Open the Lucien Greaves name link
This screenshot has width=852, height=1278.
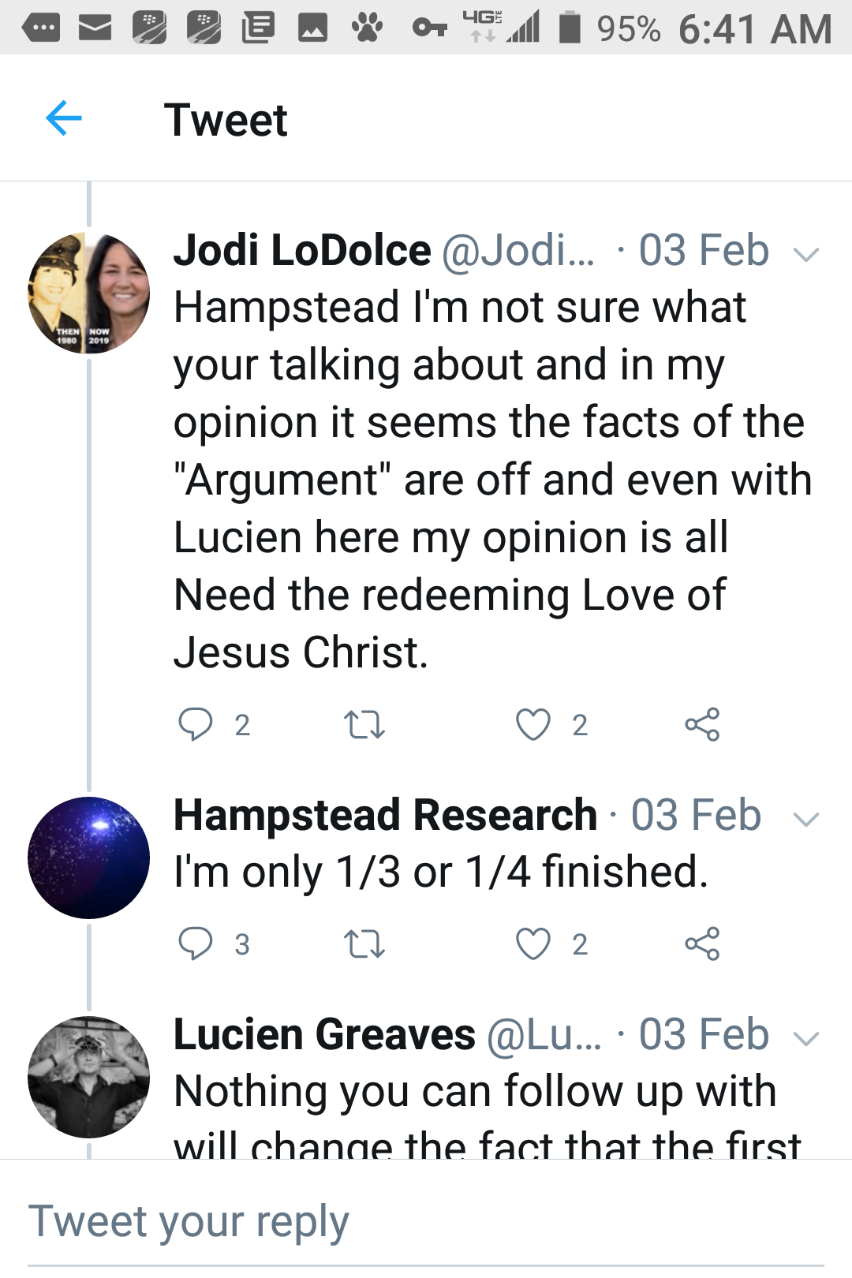[324, 1035]
